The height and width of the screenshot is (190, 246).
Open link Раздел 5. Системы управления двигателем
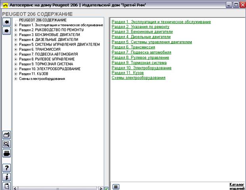coord(152,42)
